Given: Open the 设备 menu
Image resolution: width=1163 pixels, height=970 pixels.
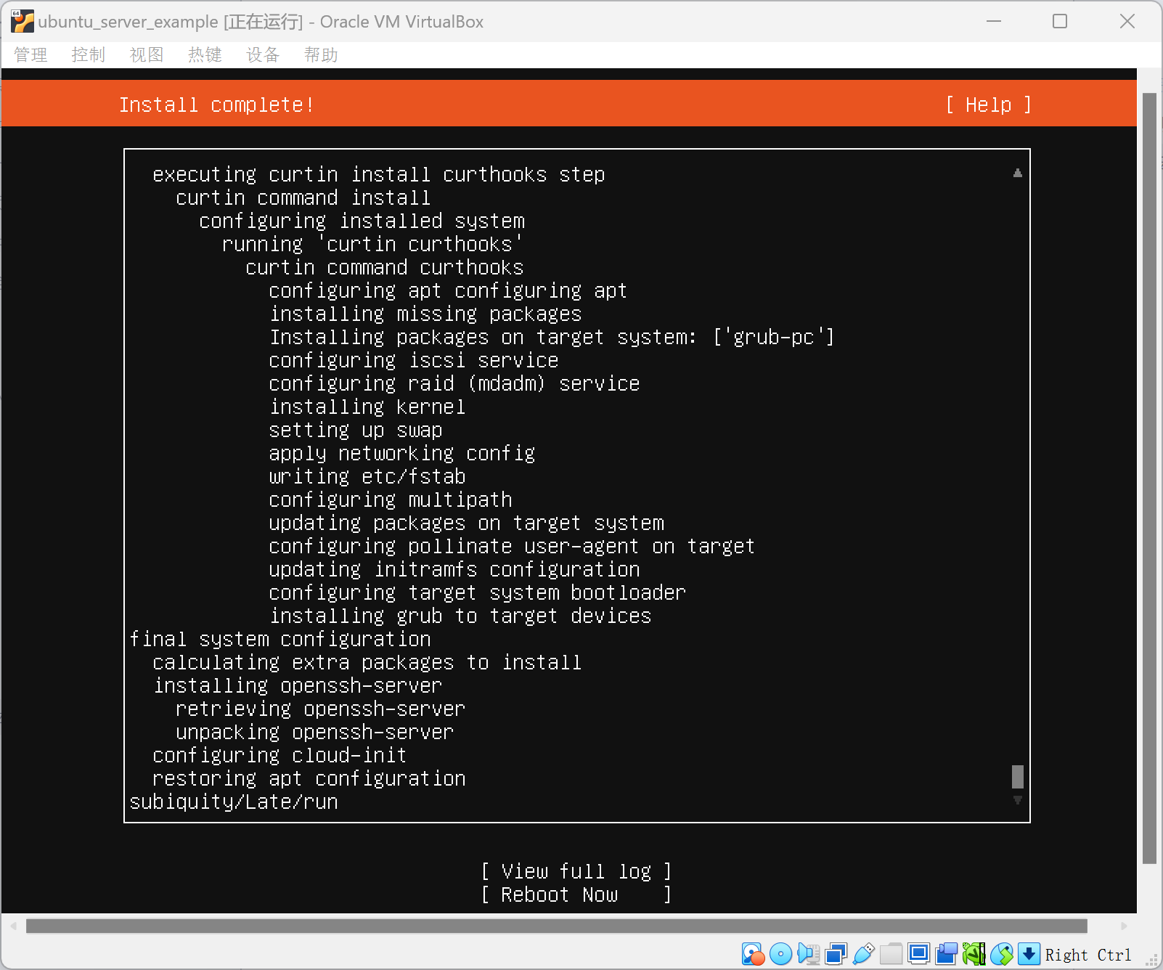Looking at the screenshot, I should 263,55.
